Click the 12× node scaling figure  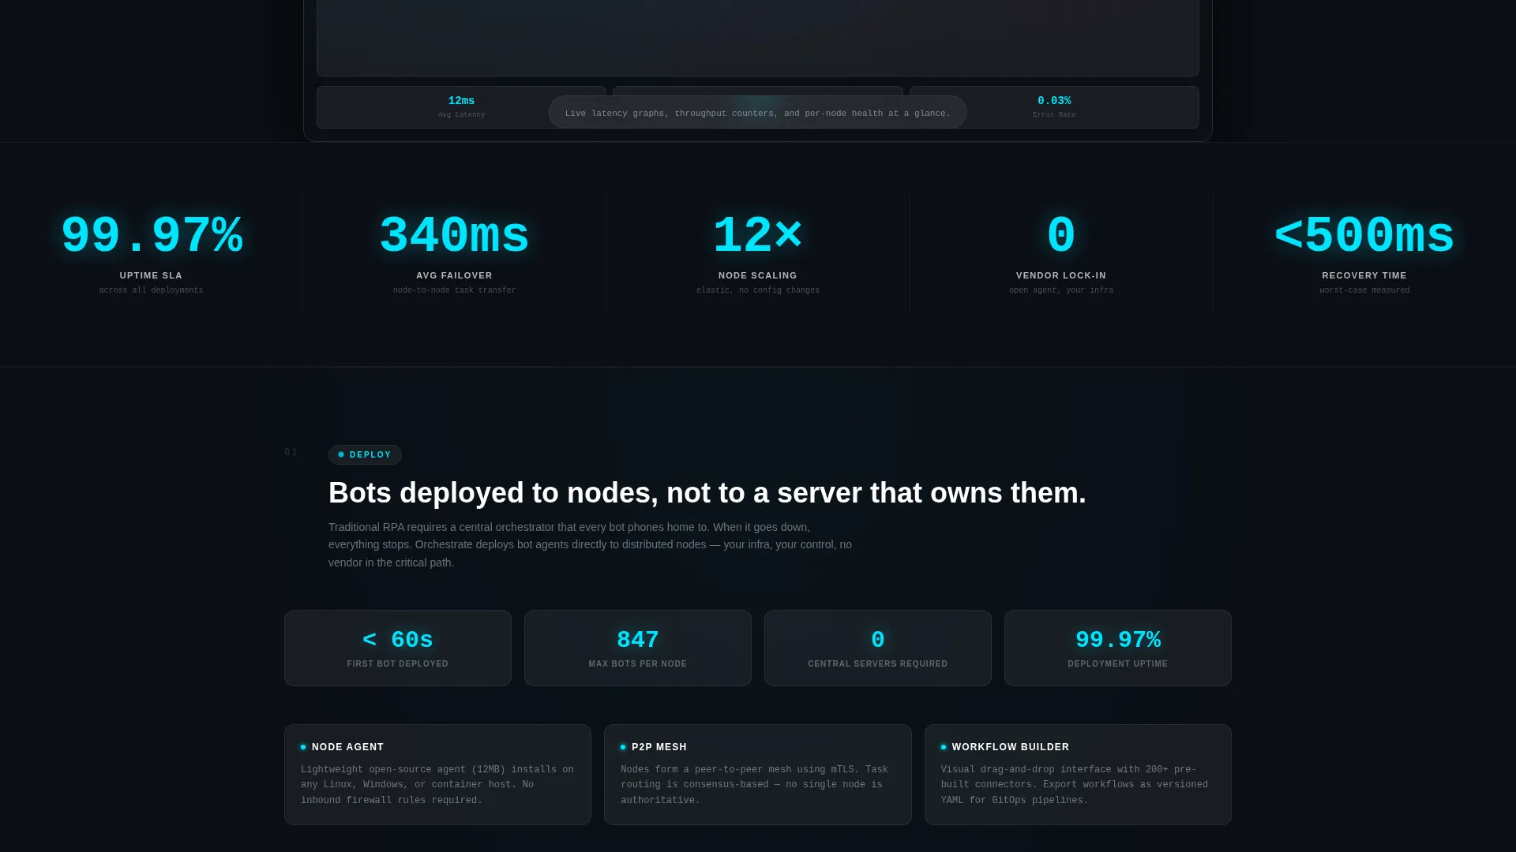[x=758, y=236]
